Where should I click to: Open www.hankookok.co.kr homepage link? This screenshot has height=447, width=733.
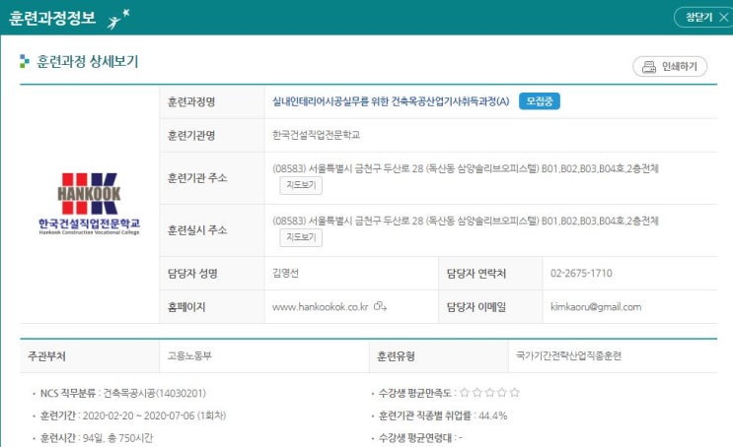[321, 307]
